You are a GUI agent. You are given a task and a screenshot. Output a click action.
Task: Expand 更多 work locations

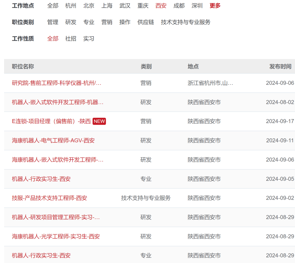pyautogui.click(x=215, y=6)
